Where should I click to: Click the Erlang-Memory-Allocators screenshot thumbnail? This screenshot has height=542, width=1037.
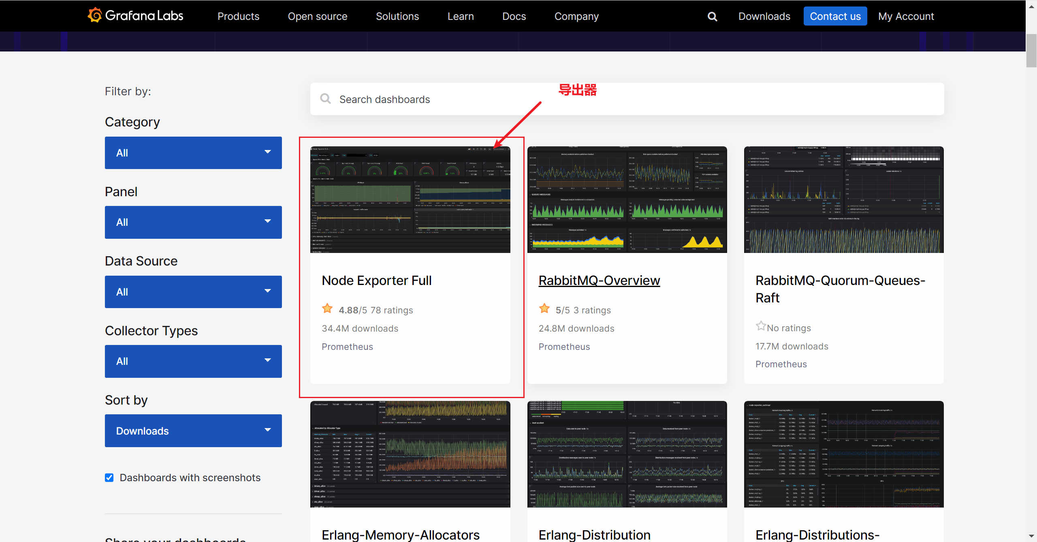point(410,454)
